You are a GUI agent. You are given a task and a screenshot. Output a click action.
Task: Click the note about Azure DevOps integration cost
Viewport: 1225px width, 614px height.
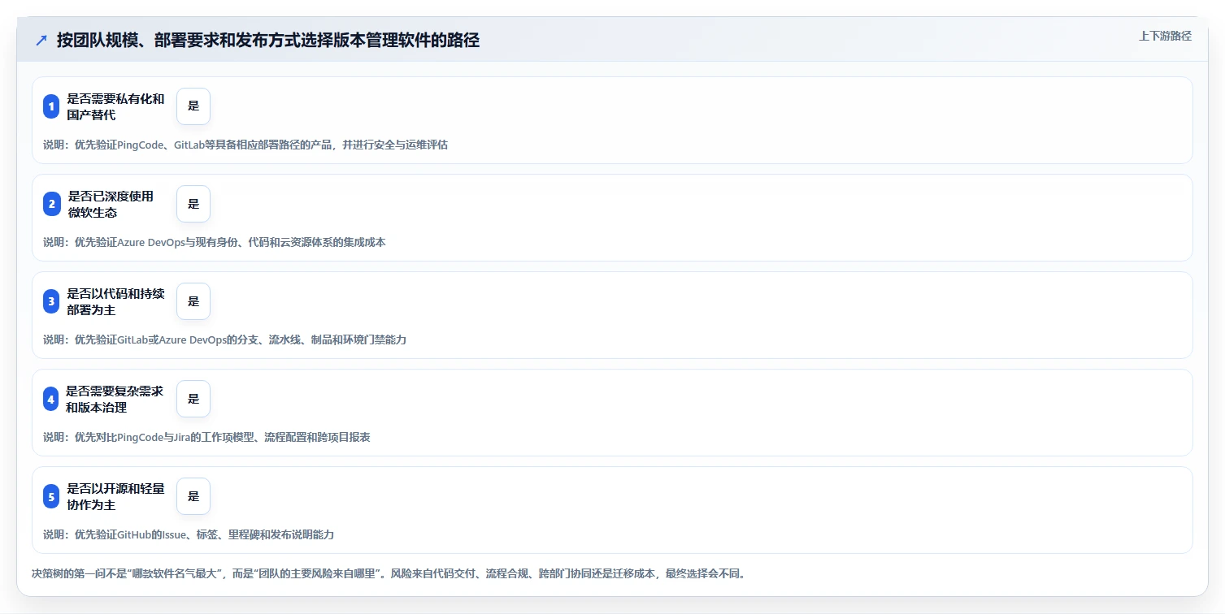[x=215, y=242]
